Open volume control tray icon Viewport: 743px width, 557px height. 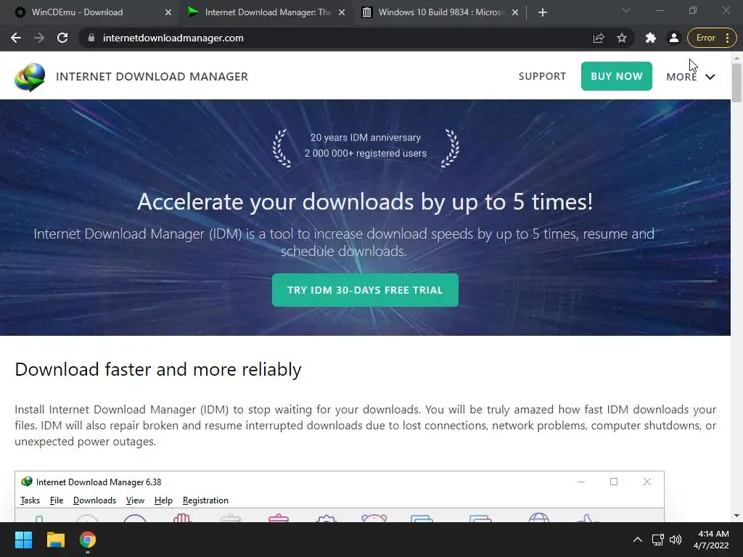point(676,540)
